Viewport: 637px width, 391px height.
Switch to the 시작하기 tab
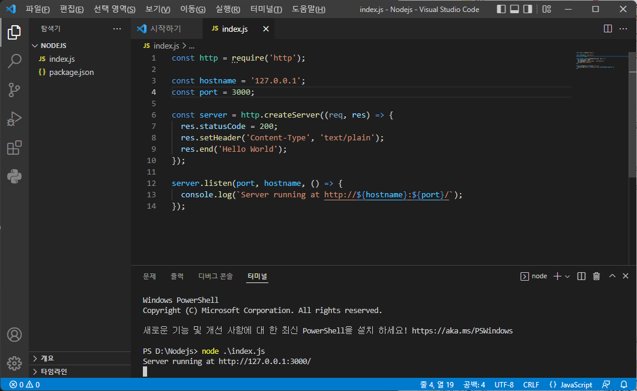pyautogui.click(x=167, y=29)
